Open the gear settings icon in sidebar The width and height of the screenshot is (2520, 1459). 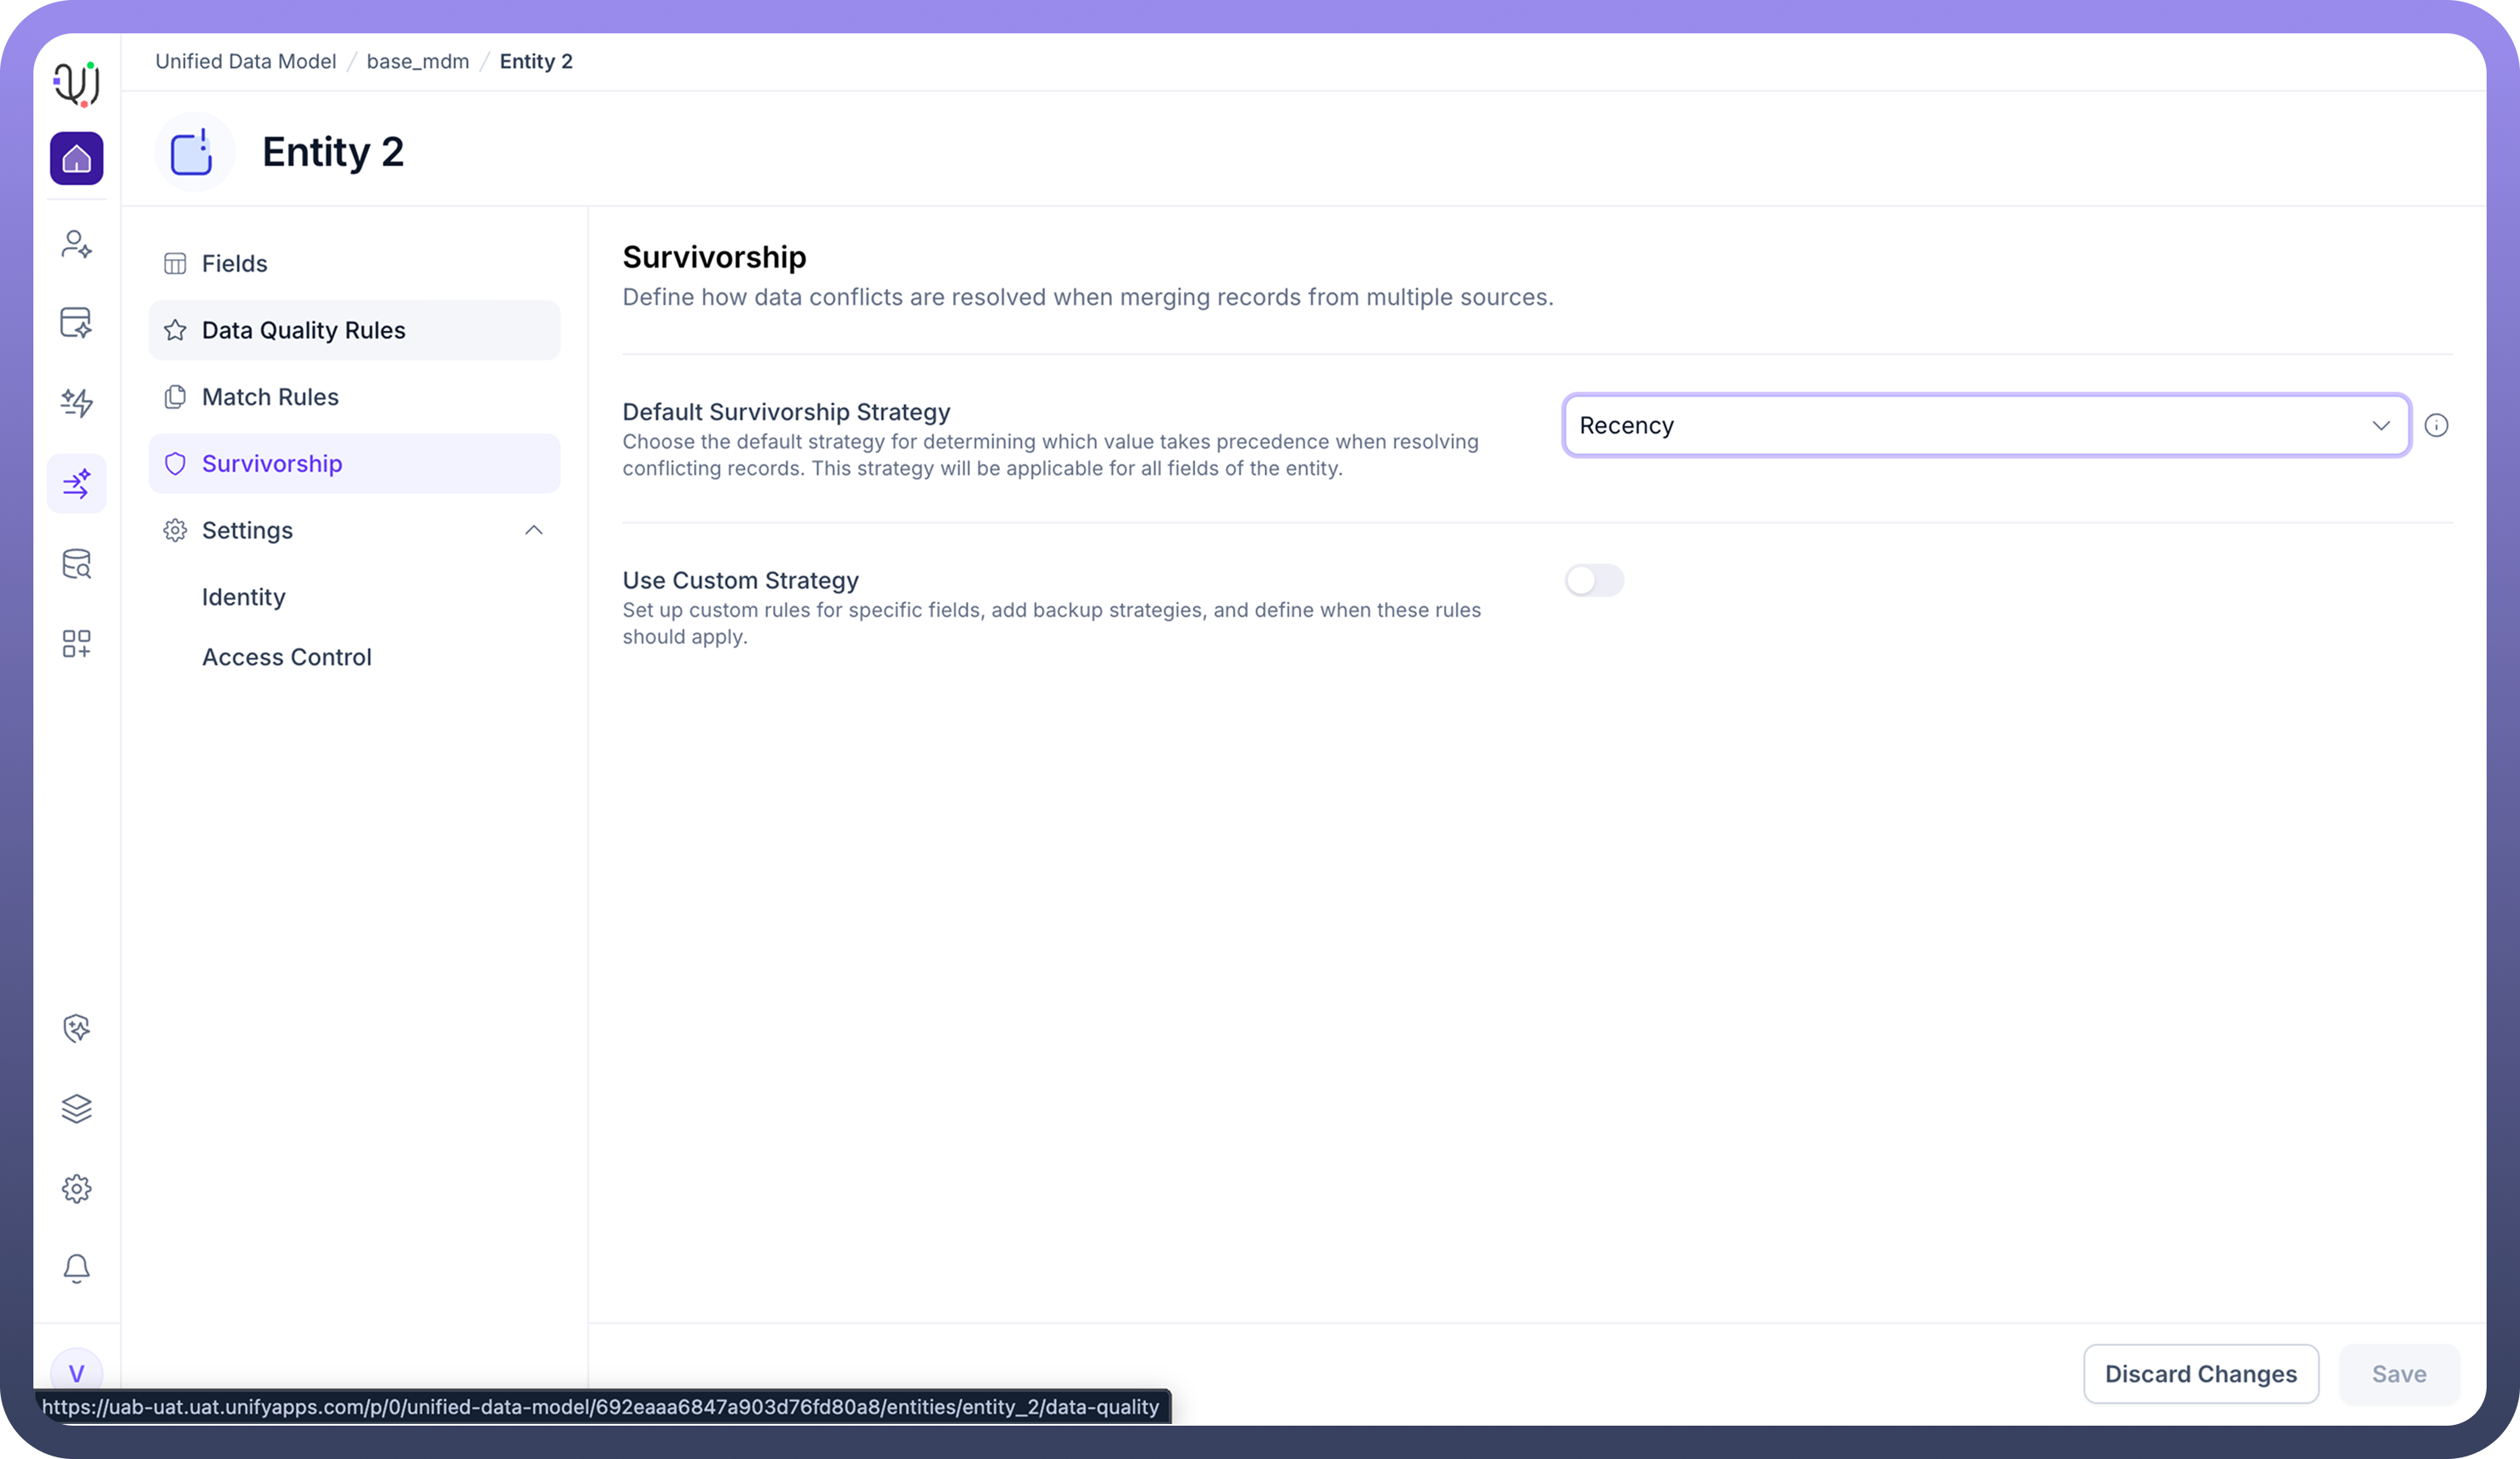click(76, 1188)
